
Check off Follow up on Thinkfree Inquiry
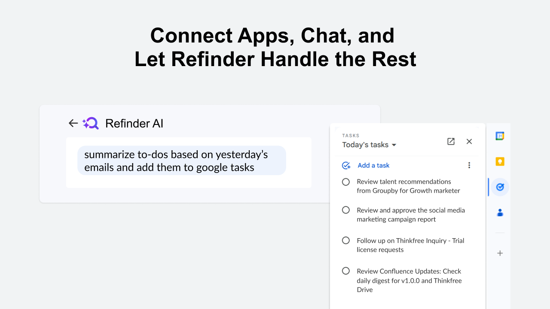(346, 241)
